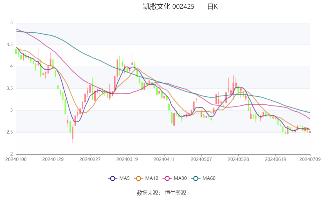Click x-axis date label 20240619
The height and width of the screenshot is (197, 323).
coord(275,160)
